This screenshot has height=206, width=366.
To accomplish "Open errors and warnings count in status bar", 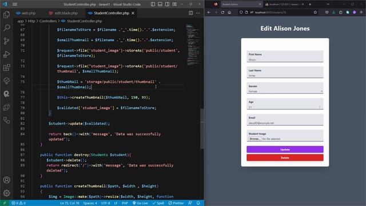I will click(18, 203).
